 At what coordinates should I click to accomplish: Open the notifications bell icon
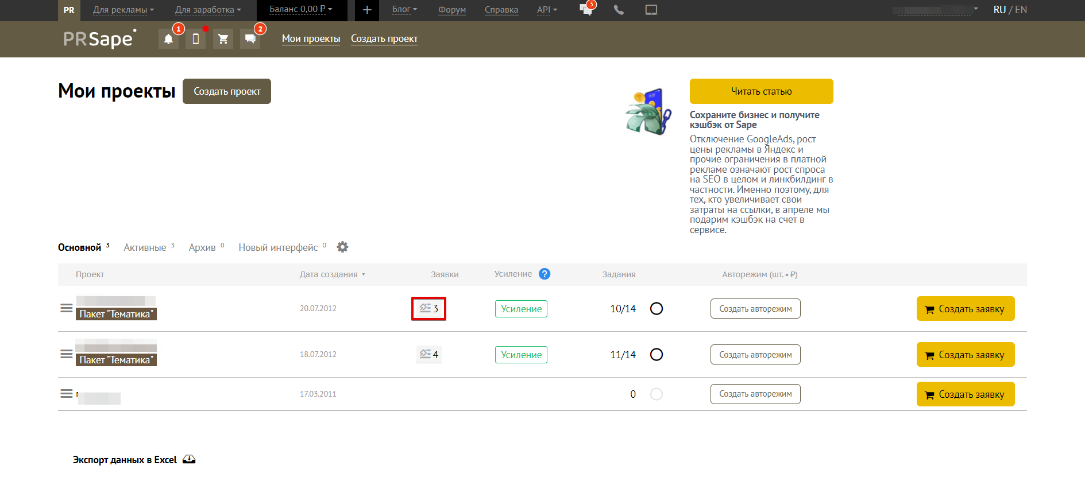(x=168, y=39)
